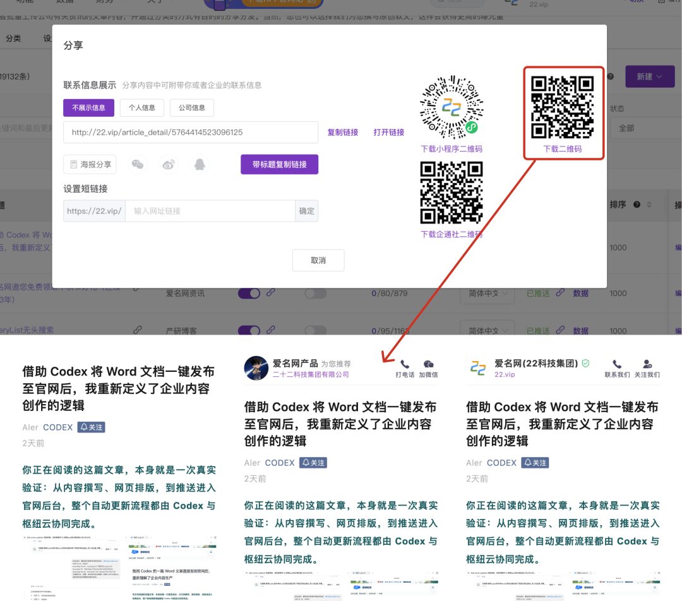Click the left screenshot thumbnail in the left preview
The width and height of the screenshot is (682, 601).
[x=72, y=568]
